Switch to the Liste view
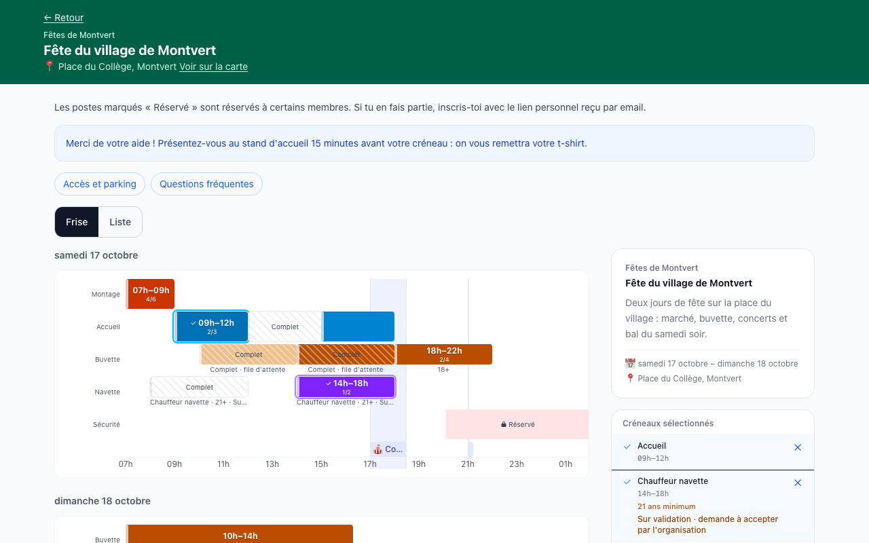Screen dimensions: 869x543 click(x=120, y=222)
